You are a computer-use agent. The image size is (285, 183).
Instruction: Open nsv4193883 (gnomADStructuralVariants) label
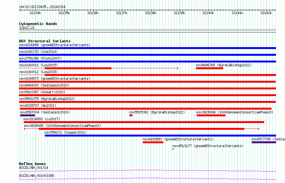click(x=178, y=139)
